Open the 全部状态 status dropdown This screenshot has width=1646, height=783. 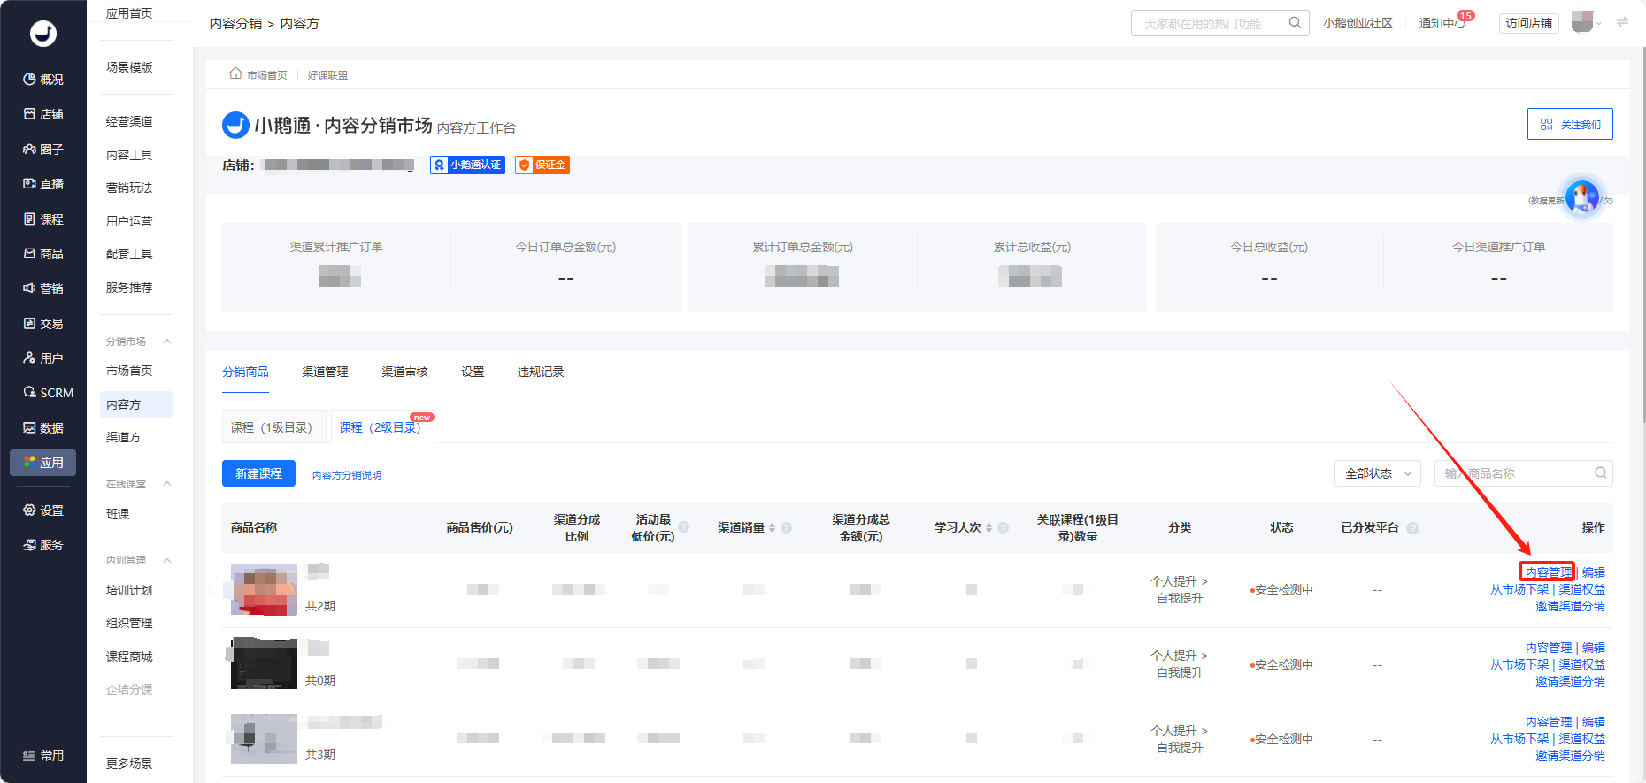click(x=1378, y=473)
